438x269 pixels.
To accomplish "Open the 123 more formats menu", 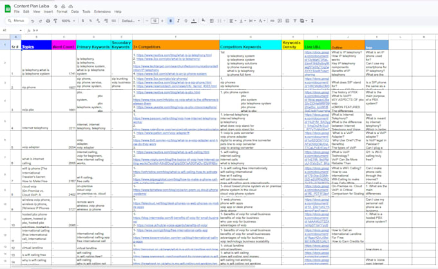I will 114,21.
